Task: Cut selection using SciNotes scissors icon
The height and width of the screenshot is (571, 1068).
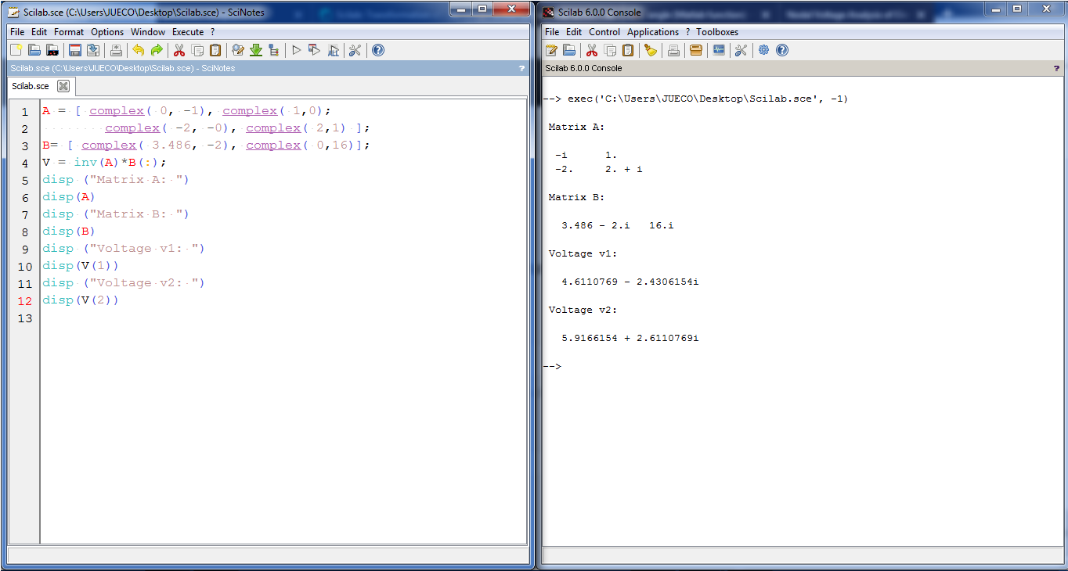Action: point(179,50)
